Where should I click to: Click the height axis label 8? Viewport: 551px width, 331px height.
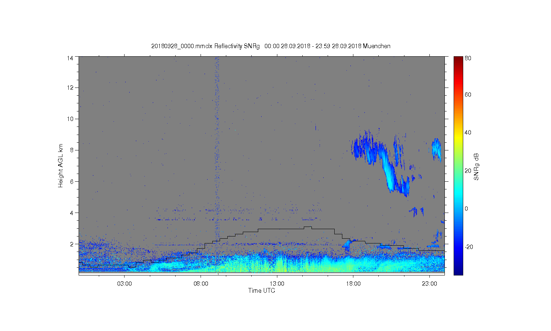[72, 150]
